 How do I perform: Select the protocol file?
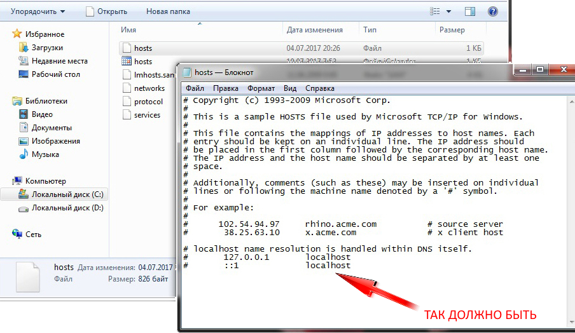142,102
